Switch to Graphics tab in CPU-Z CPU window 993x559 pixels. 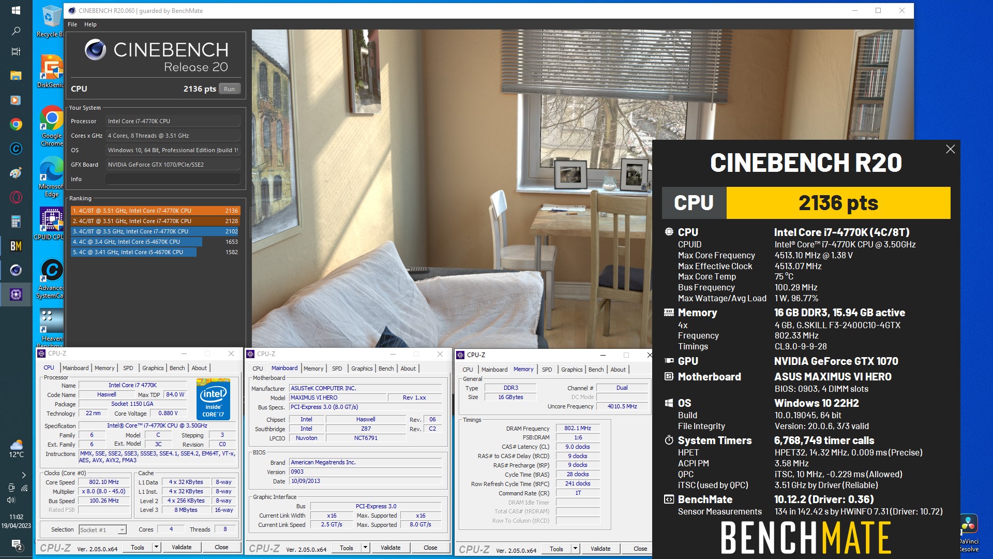(153, 368)
